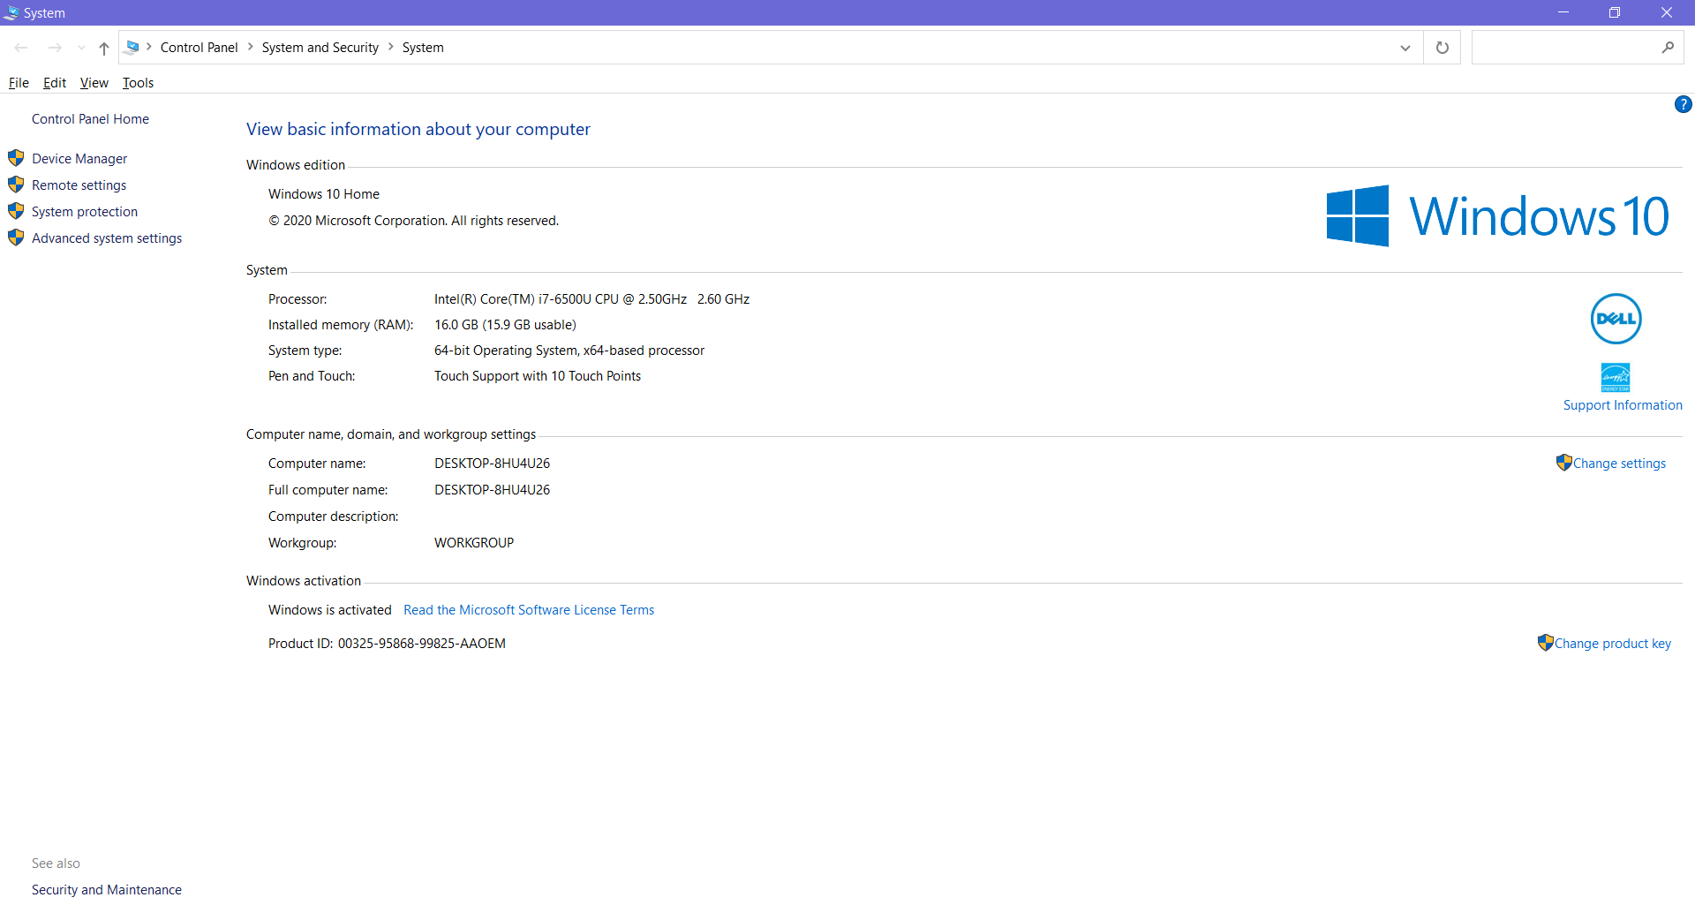Expand the chevron after Control Panel breadcrumb
The width and height of the screenshot is (1695, 920).
coord(251,47)
